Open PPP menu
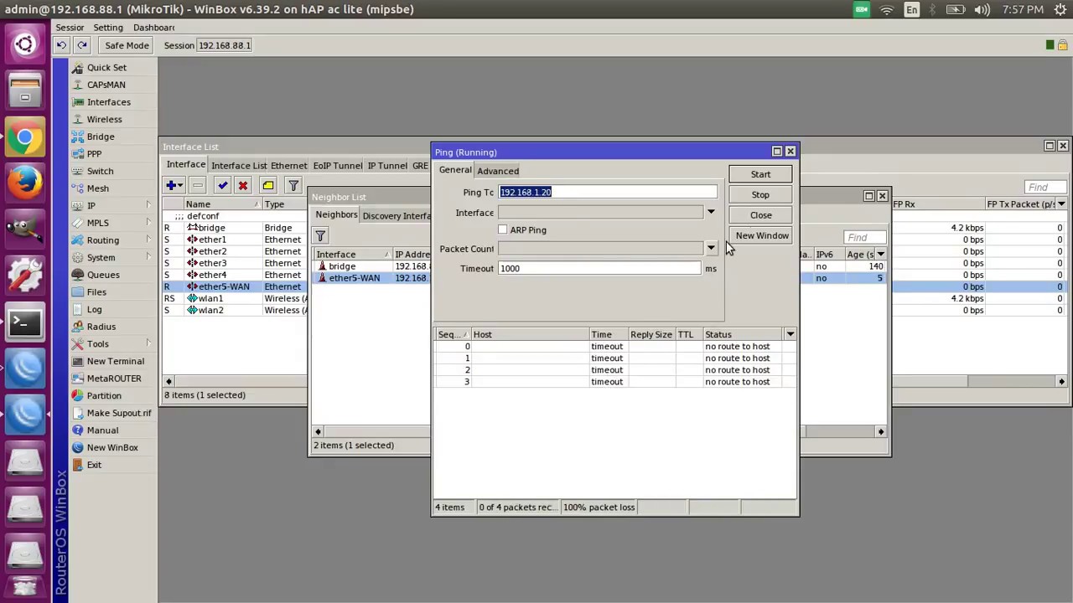Viewport: 1073px width, 603px height. [x=94, y=154]
